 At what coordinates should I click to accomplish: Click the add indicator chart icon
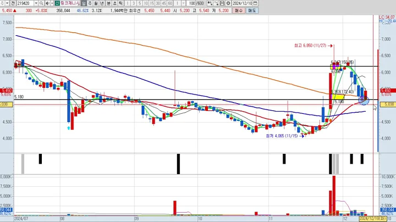click(x=210, y=3)
